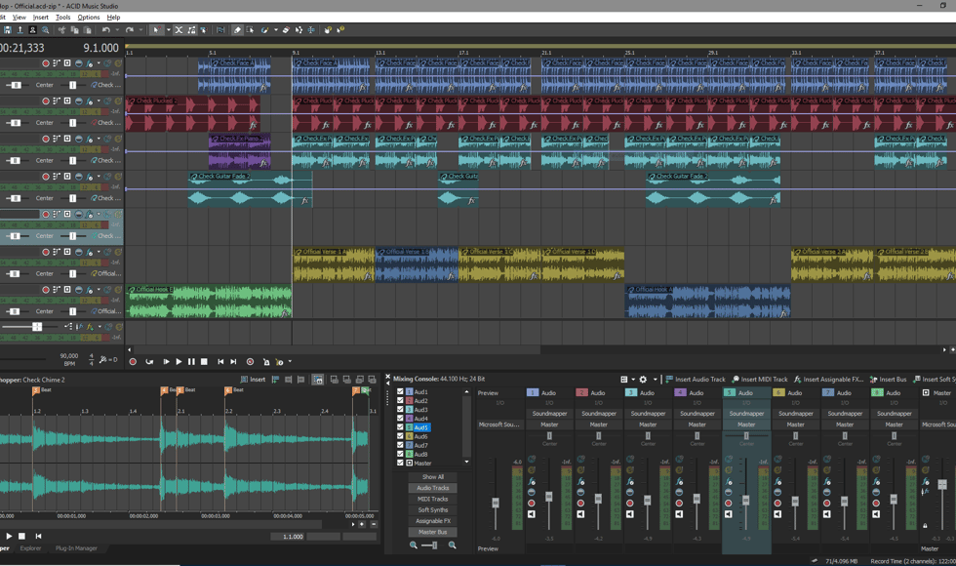Switch to the Explorer tab
Screen dimensions: 956x566
coord(30,548)
